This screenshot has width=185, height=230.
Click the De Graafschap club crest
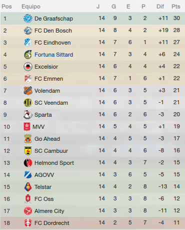(28, 19)
